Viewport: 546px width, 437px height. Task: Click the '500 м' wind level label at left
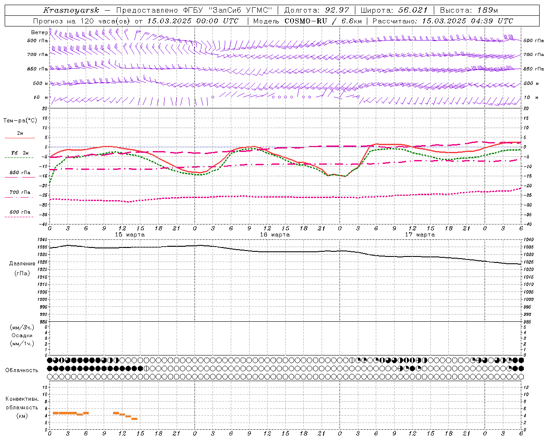click(x=41, y=84)
